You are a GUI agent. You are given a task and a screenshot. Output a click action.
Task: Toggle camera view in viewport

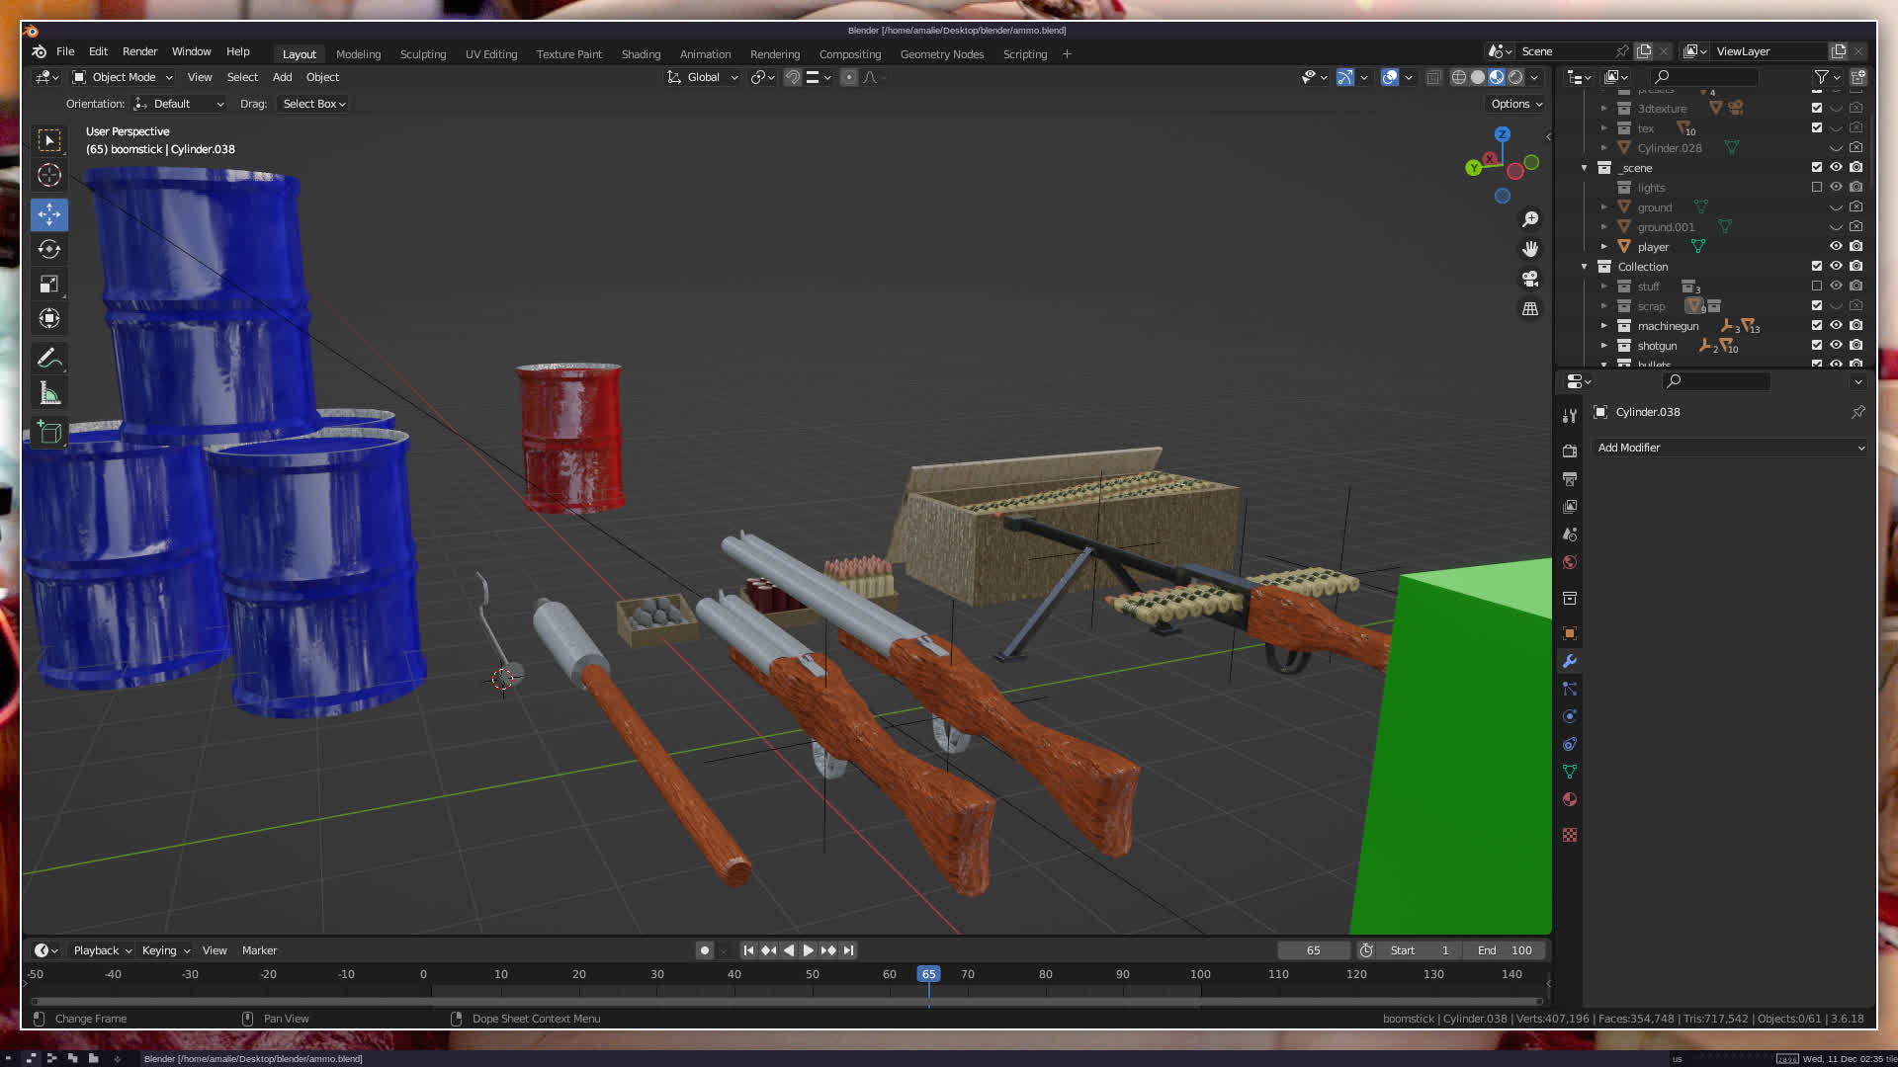point(1530,279)
